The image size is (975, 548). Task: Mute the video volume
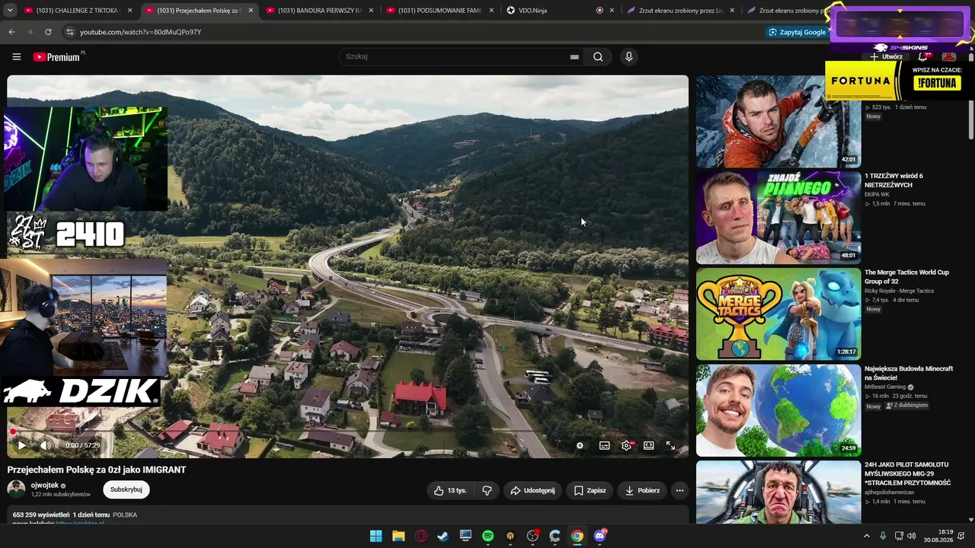[x=46, y=445]
